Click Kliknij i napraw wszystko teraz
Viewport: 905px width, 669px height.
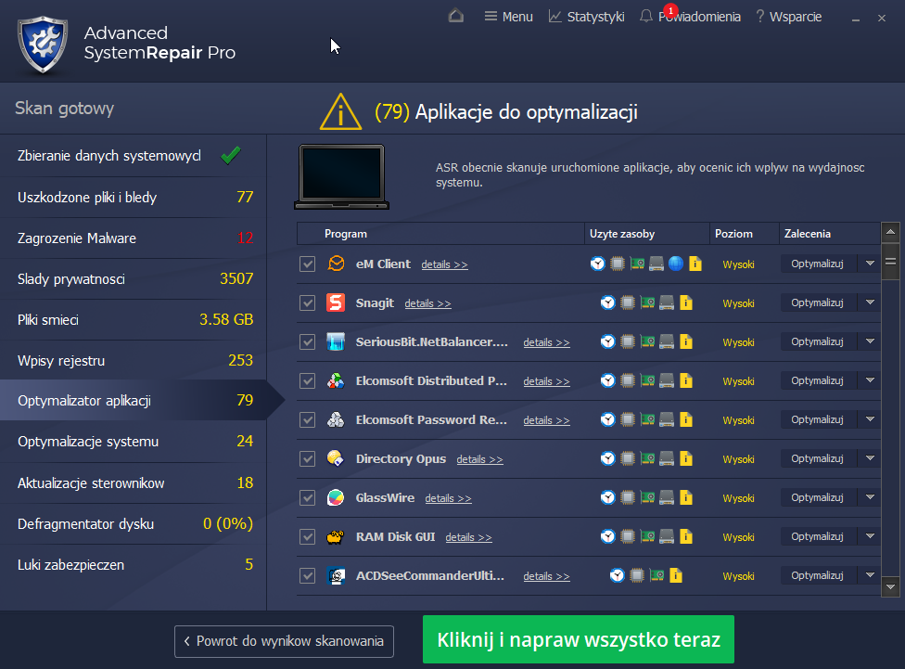click(x=579, y=639)
